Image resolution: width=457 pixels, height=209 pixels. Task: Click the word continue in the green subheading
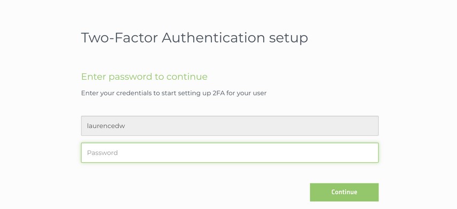click(x=187, y=77)
